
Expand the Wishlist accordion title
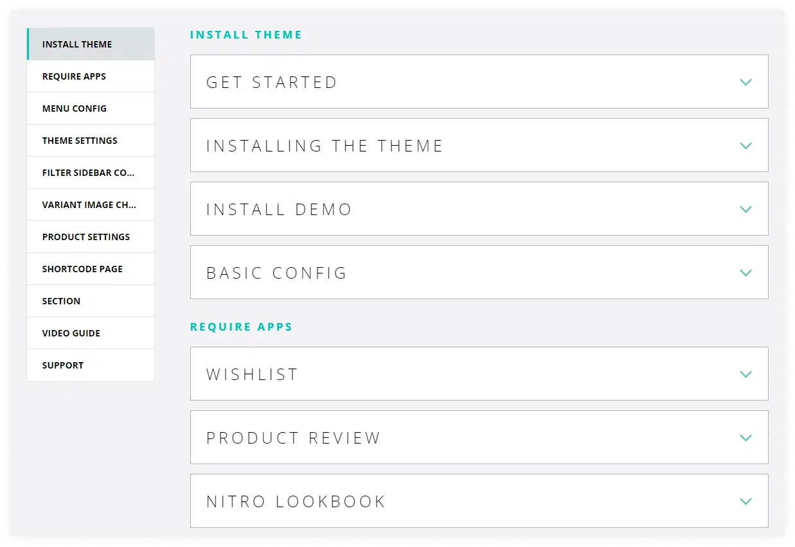click(252, 374)
